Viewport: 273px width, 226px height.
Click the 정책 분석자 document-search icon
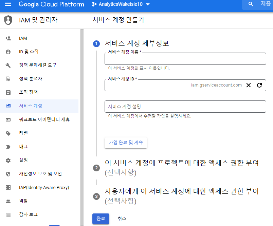point(8,79)
